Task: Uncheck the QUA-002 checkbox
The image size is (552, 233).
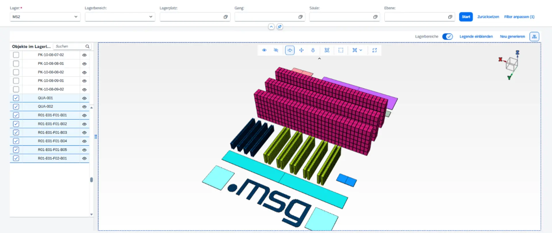Action: 16,107
